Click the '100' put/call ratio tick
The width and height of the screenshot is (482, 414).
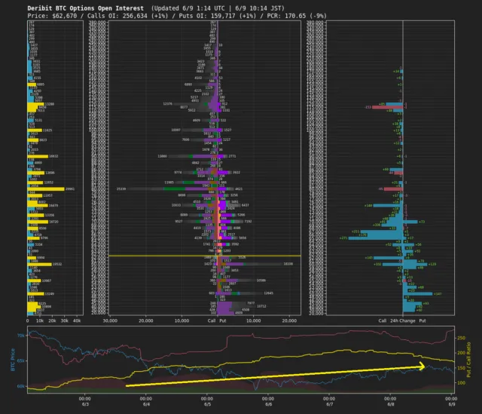(461, 383)
